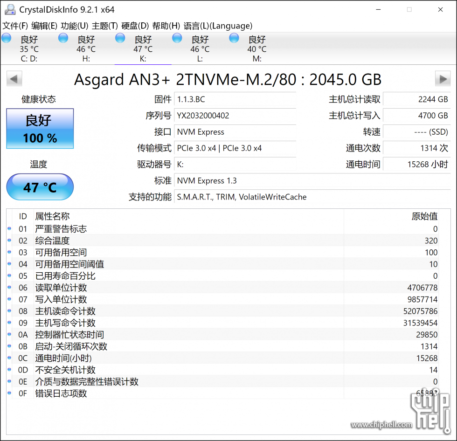Minimize the CrystalDiskInfo window
457x441 pixels.
click(x=378, y=10)
